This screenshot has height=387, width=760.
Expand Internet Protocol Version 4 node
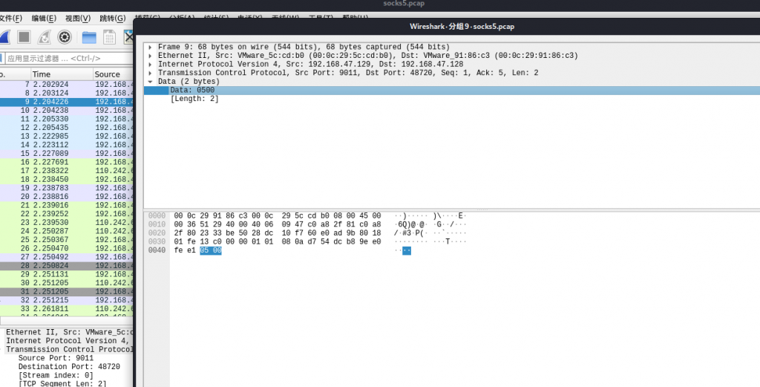(x=150, y=65)
